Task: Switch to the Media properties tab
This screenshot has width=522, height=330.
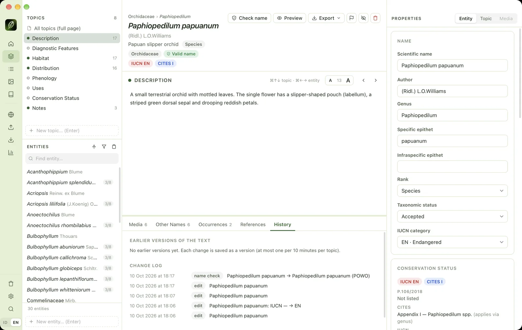Action: (506, 19)
